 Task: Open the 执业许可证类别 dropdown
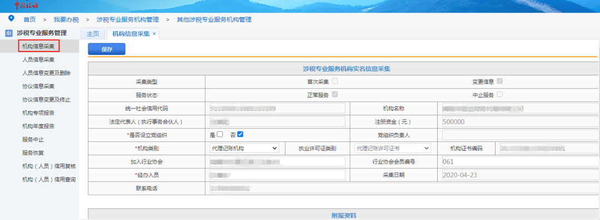[x=393, y=148]
